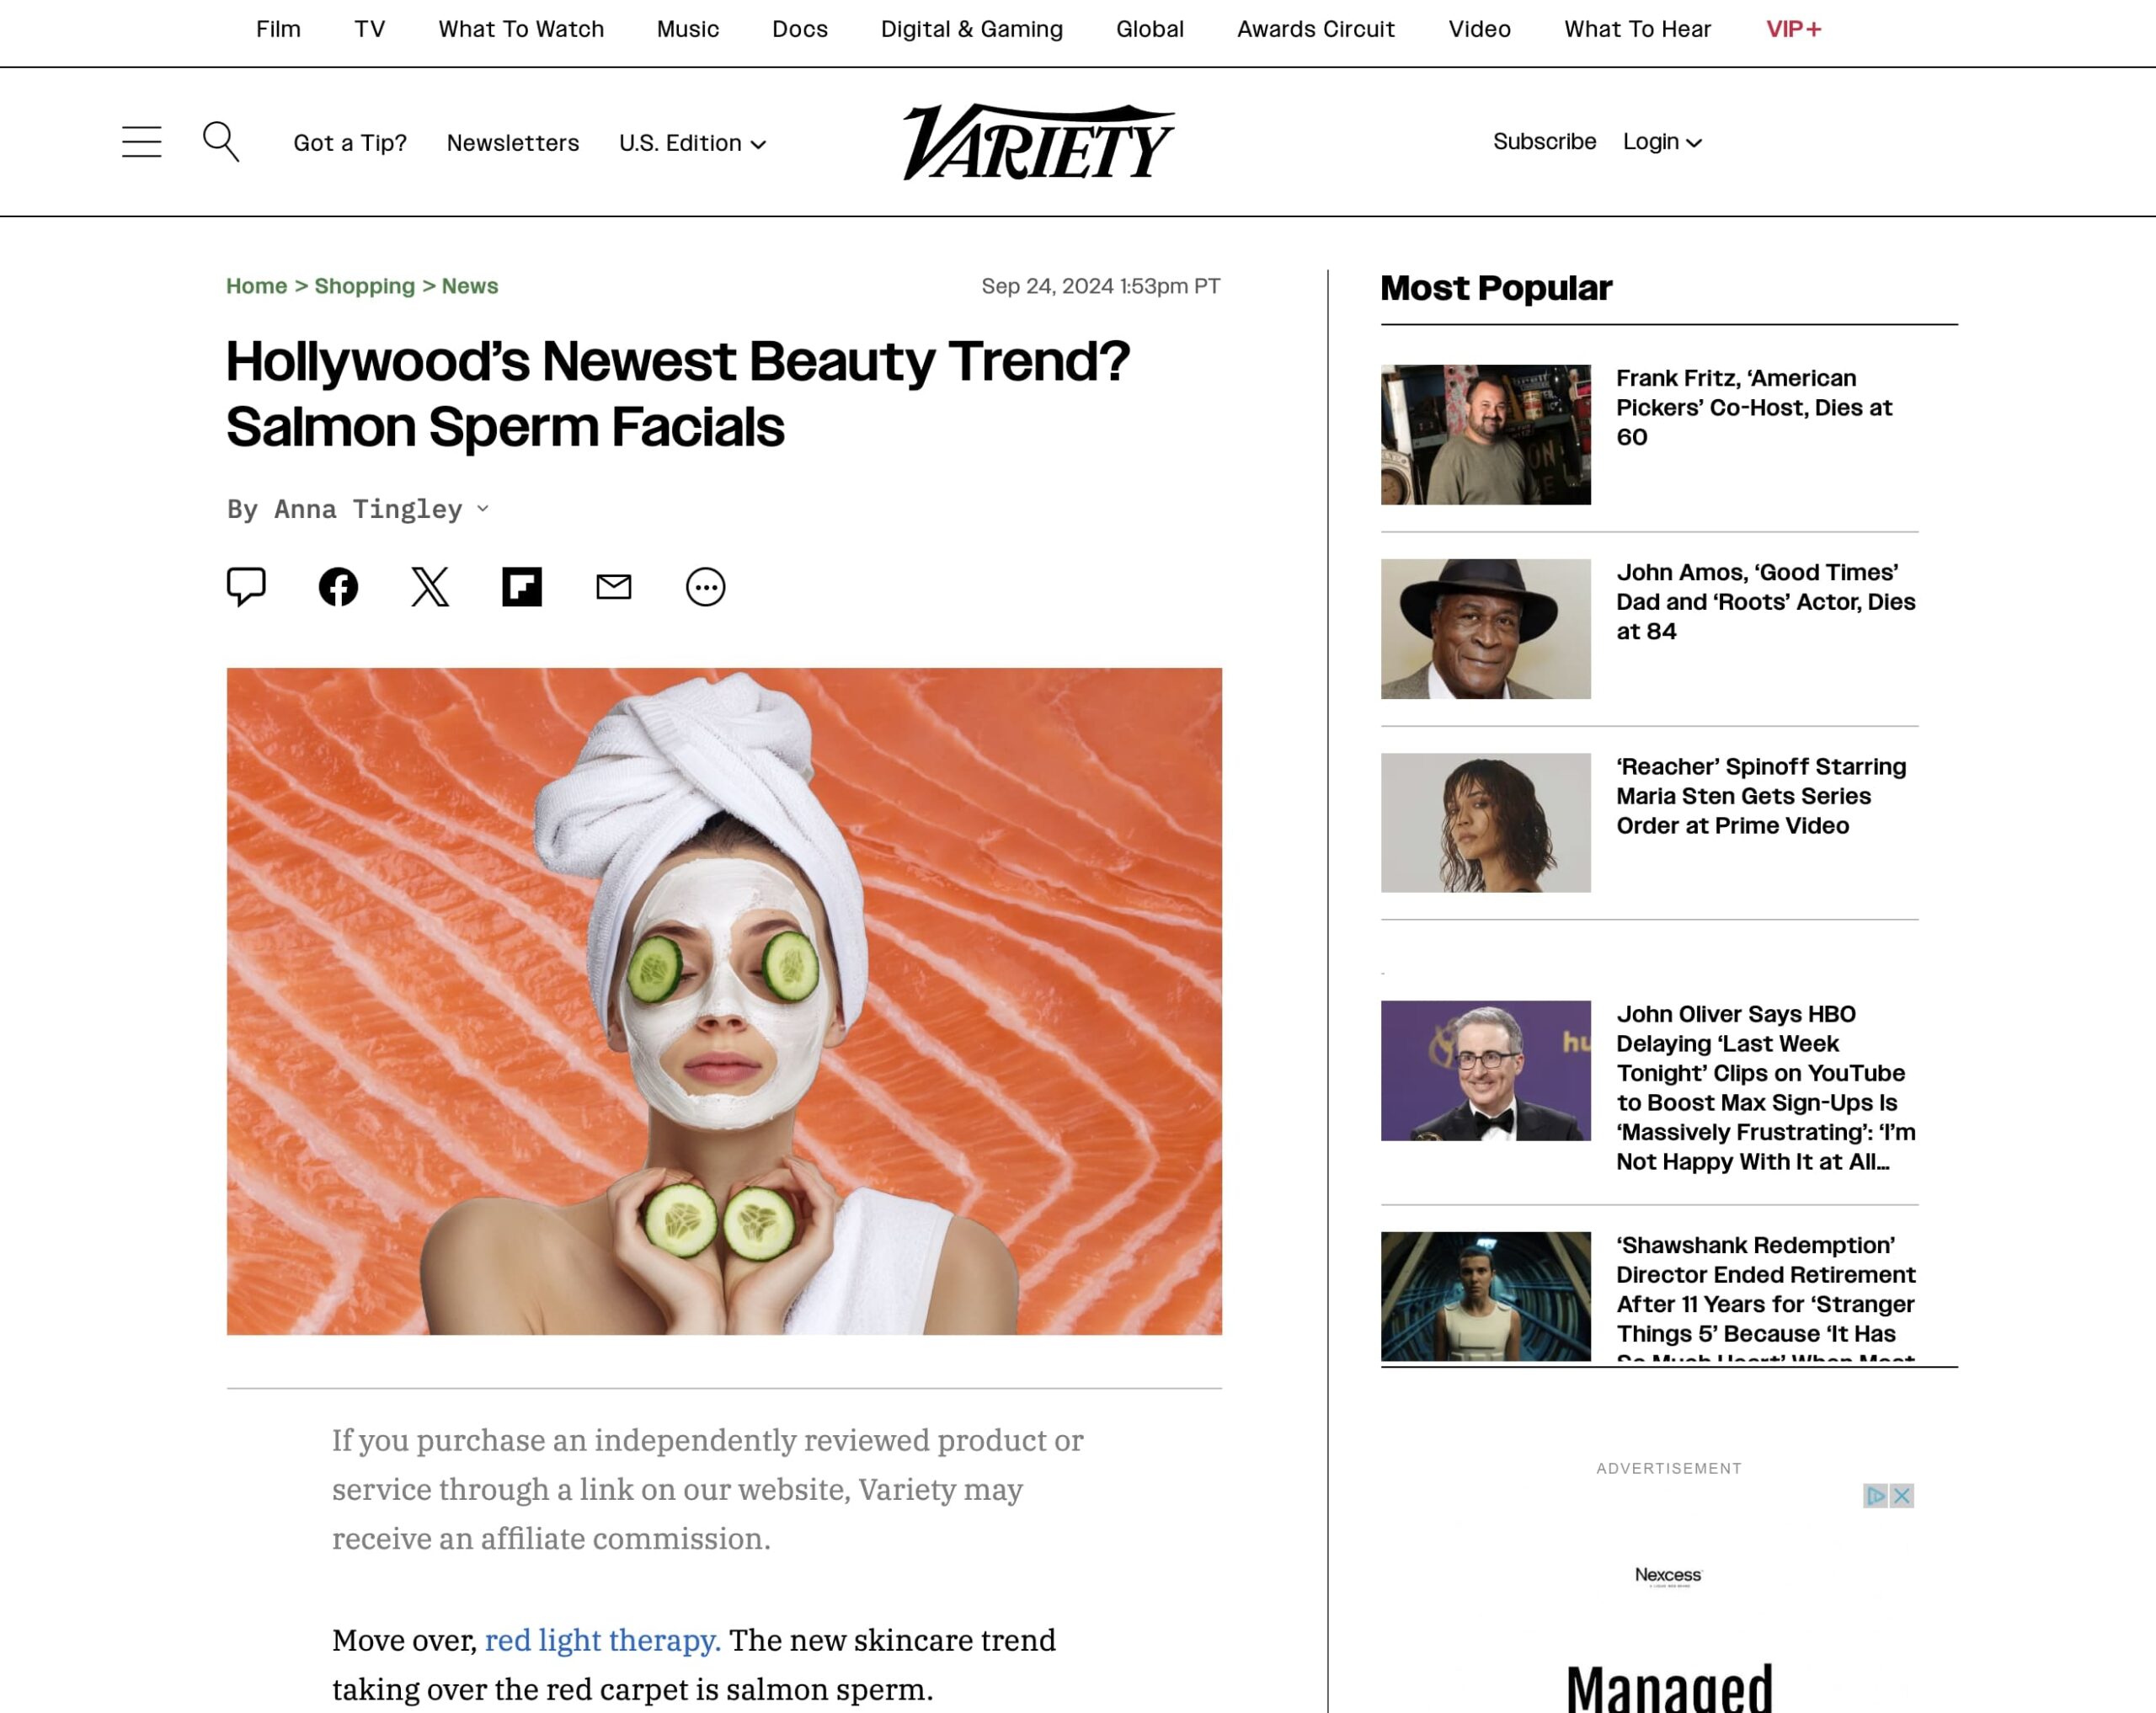Click the AdChoices triangle icon
The width and height of the screenshot is (2156, 1713).
click(1876, 1495)
